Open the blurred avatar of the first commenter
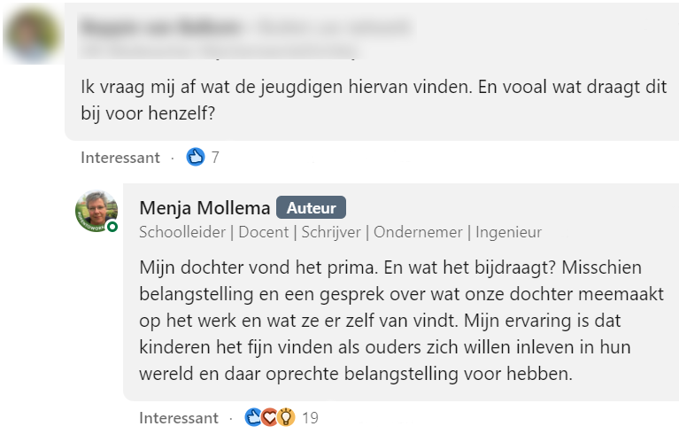This screenshot has width=679, height=434. pos(32,35)
